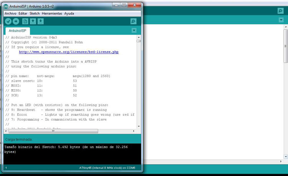Click the 'Put an LED (with resistor)' line
Image resolution: width=288 pixels, height=176 pixels.
57,105
